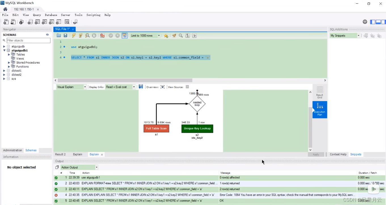Save the script with the floppy disk icon

(66, 35)
